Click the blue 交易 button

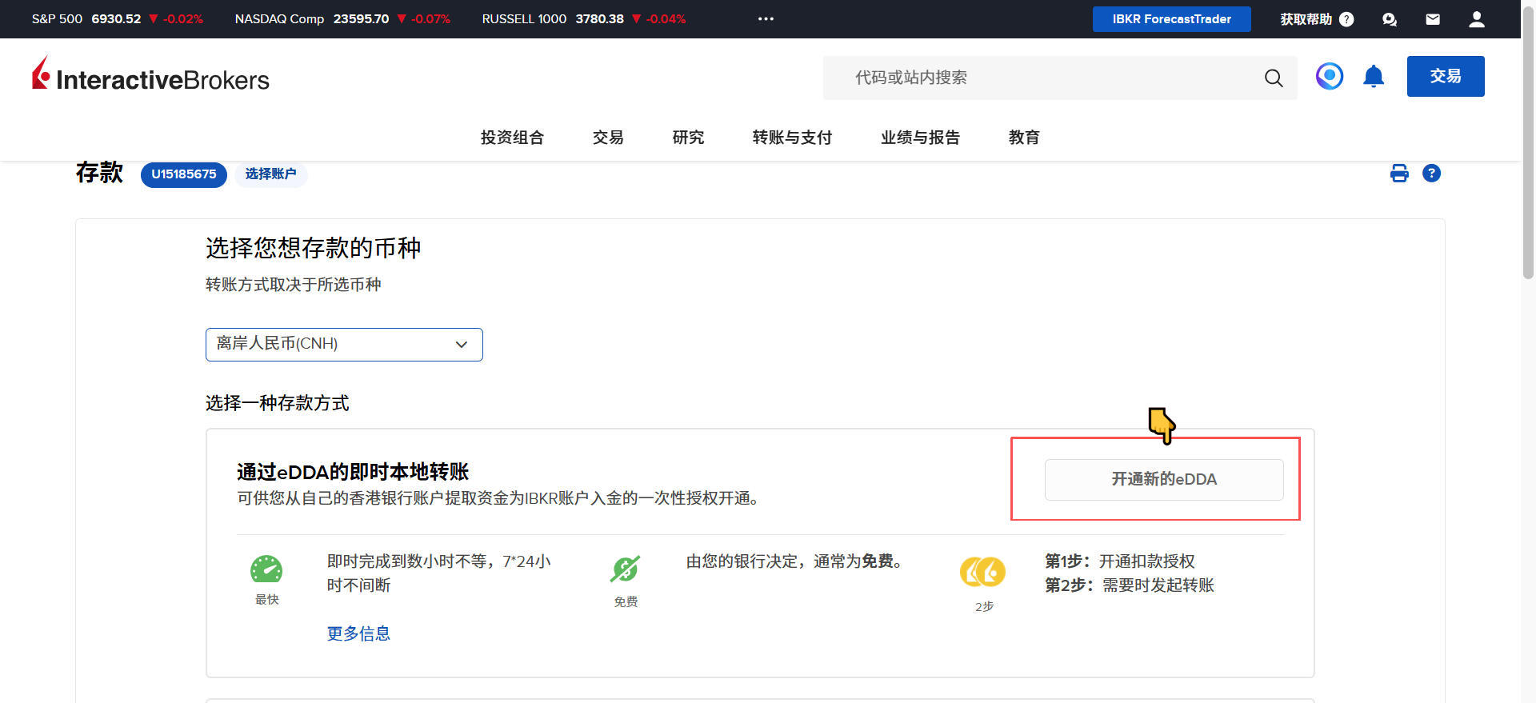1445,77
